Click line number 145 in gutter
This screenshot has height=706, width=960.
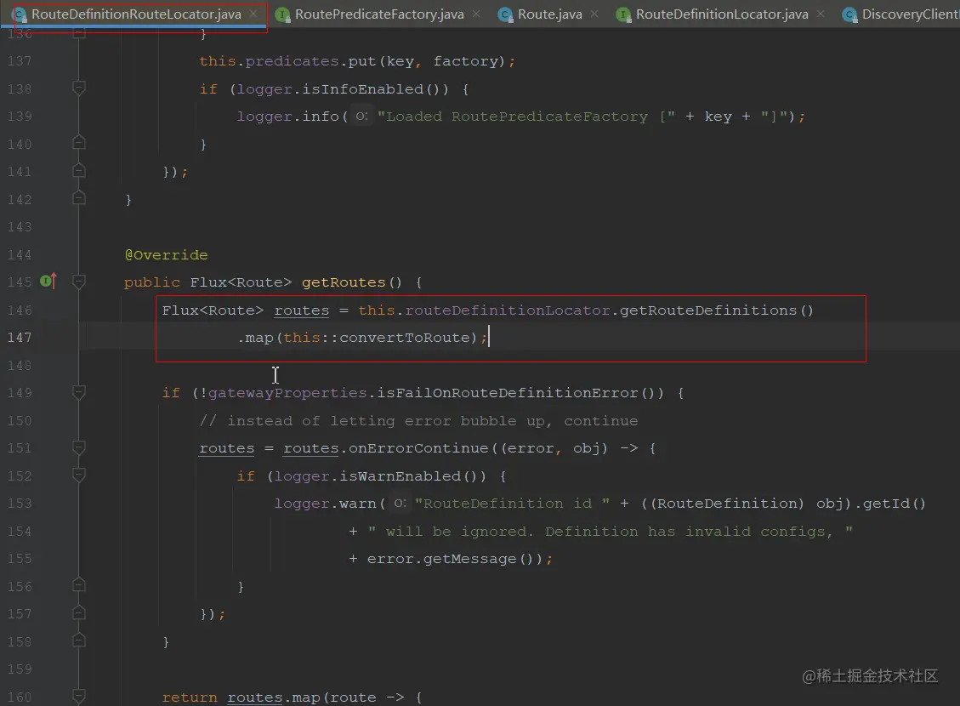pos(20,282)
